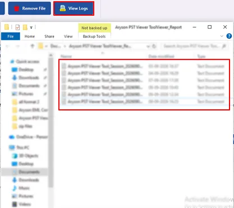Open the address bar history dropdown
Image resolution: width=234 pixels, height=208 pixels.
coord(148,46)
